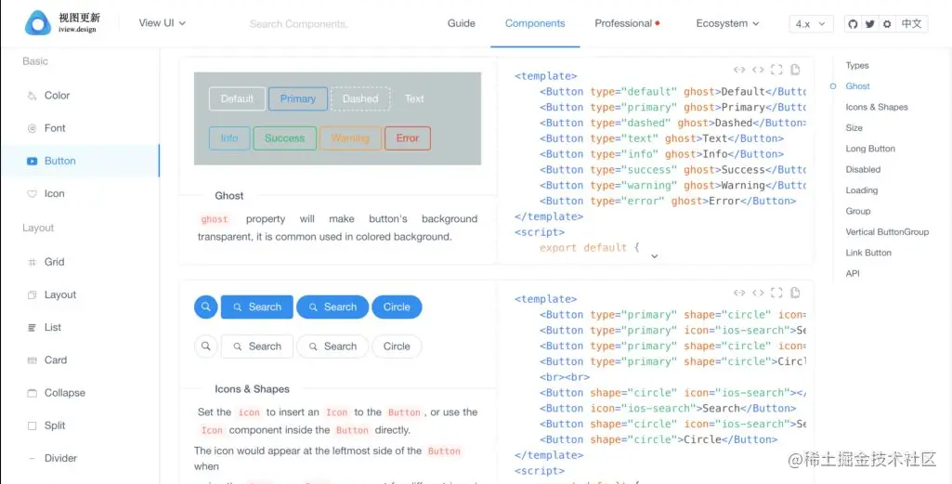Click the heart Icon sidebar icon
952x484 pixels.
click(33, 194)
